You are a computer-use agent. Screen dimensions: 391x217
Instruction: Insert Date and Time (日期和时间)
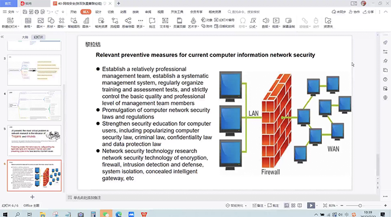point(224,26)
